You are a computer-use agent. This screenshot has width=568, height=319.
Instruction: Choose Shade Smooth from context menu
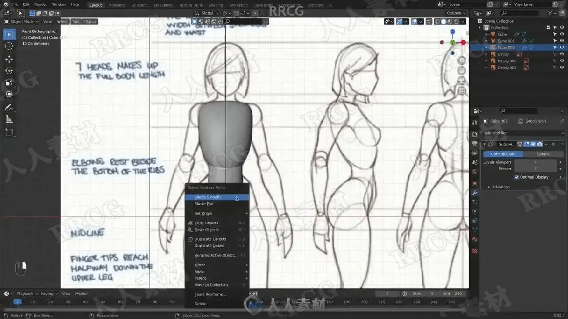(217, 197)
